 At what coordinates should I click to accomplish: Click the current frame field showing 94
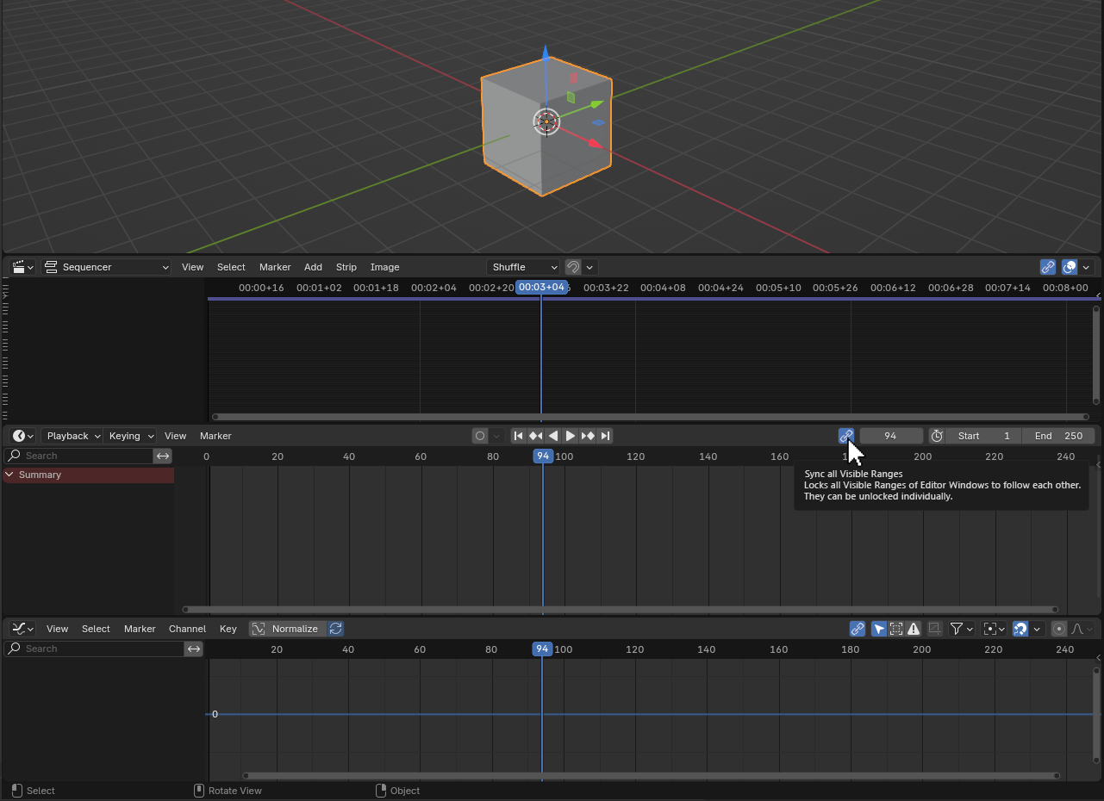point(891,436)
